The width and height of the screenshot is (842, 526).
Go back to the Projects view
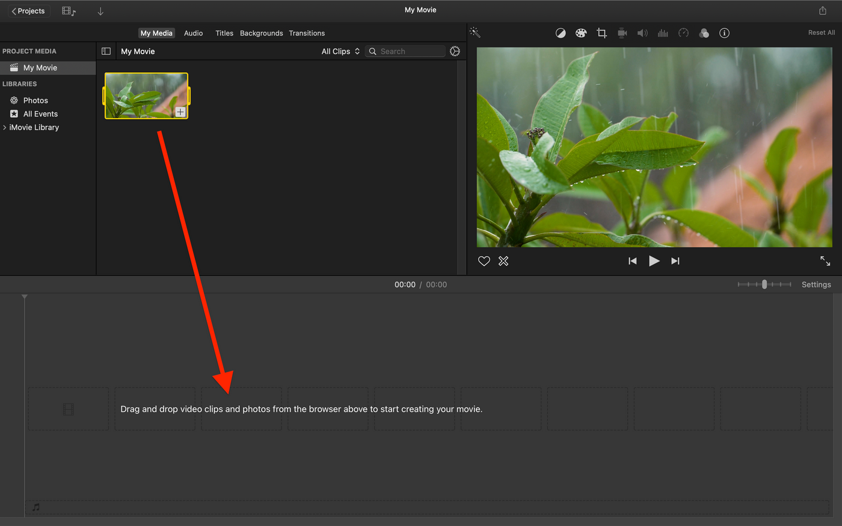28,10
